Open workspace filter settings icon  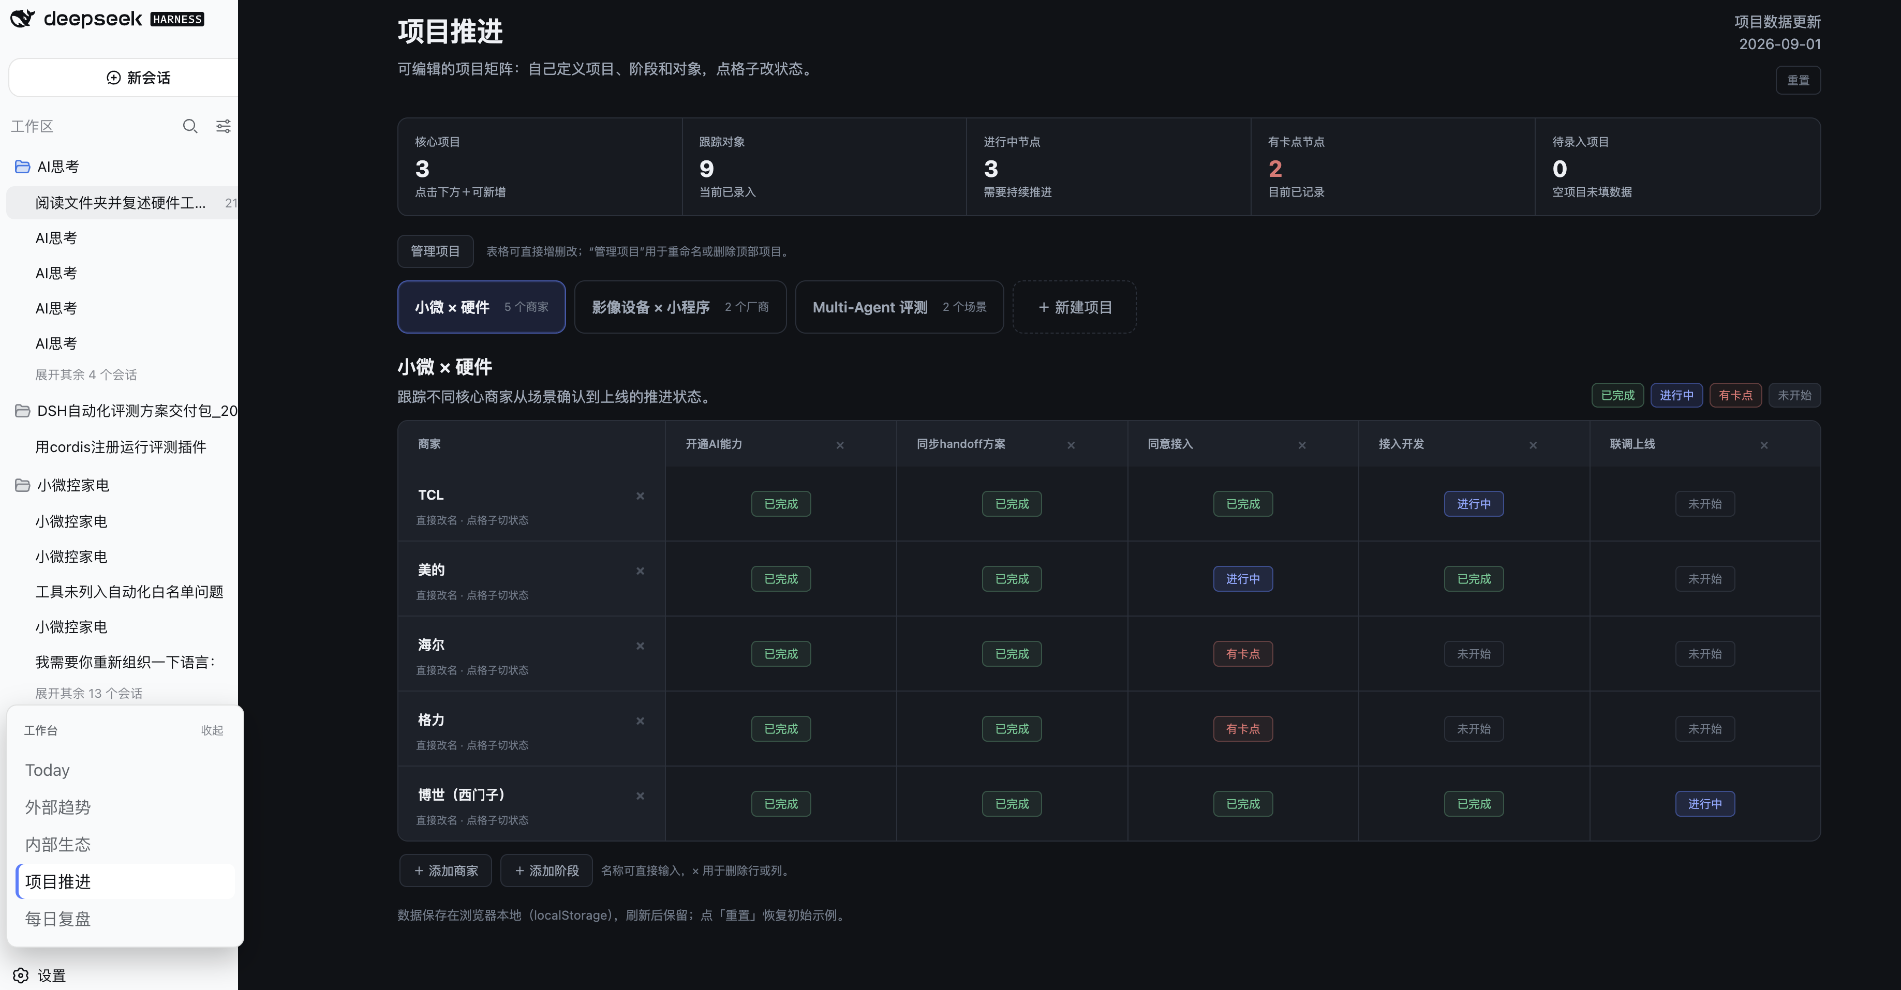click(x=223, y=126)
